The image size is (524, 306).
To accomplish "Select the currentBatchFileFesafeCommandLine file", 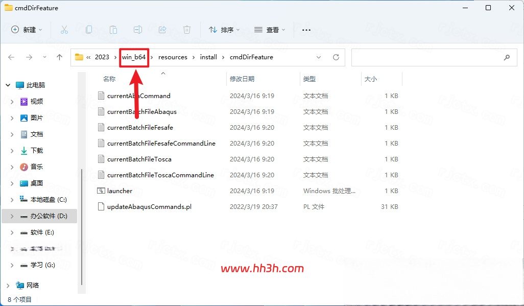I will point(161,143).
